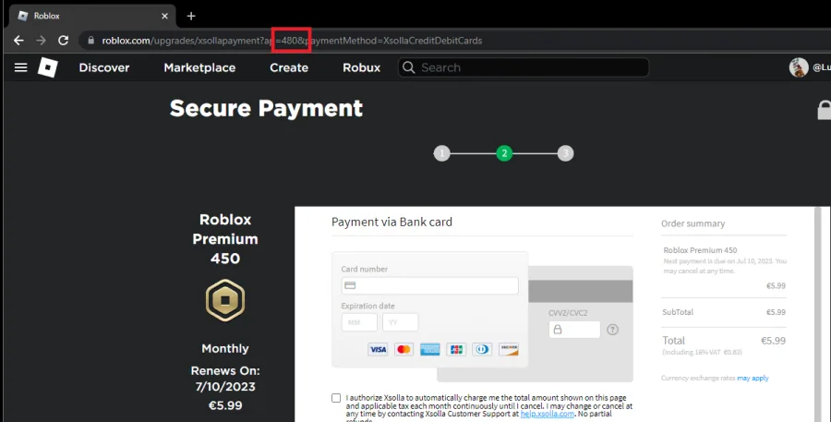Go to the Create page

click(289, 67)
